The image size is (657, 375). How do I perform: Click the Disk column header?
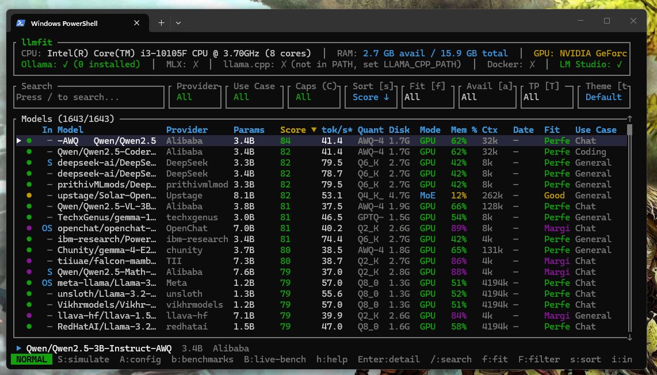399,130
